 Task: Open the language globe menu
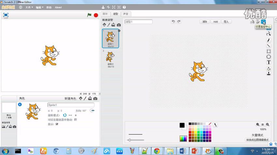tap(21, 7)
